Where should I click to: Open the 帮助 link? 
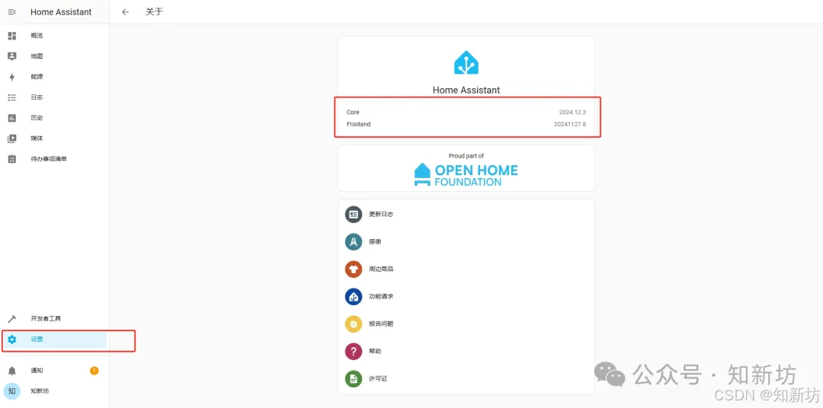tap(466, 351)
